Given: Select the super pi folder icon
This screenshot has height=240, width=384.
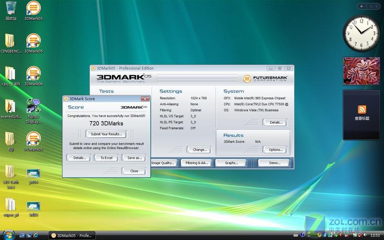Looking at the screenshot, I should [11, 207].
